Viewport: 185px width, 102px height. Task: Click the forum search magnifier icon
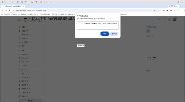click(165, 20)
